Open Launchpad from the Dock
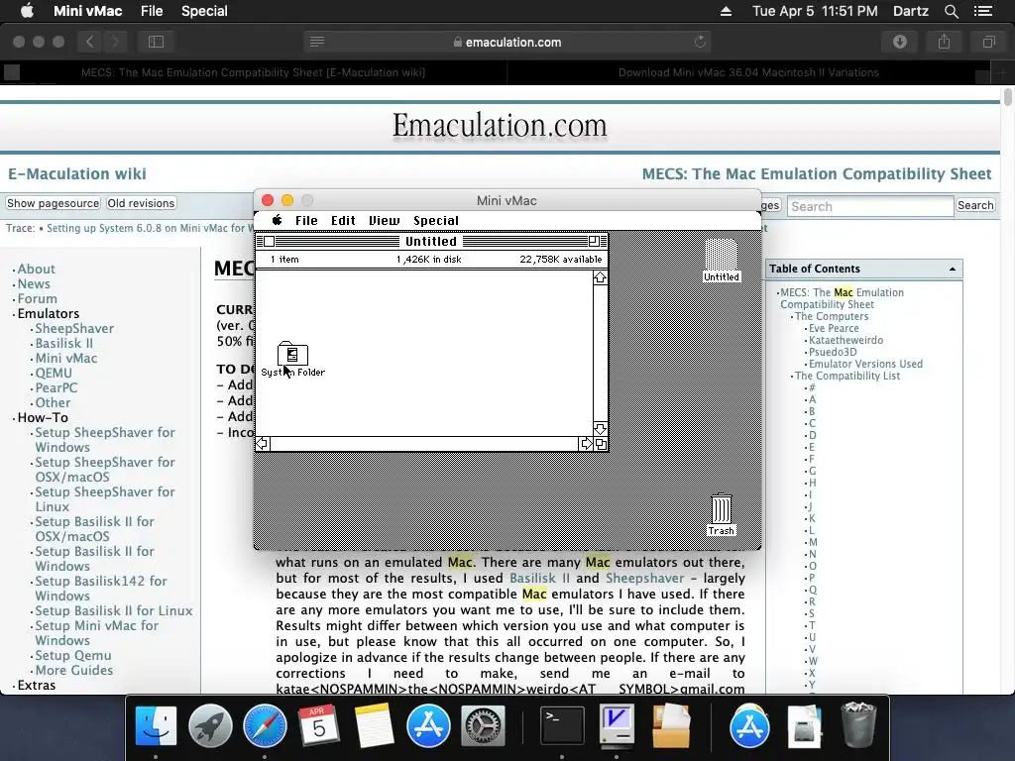The image size is (1015, 761). coord(210,724)
